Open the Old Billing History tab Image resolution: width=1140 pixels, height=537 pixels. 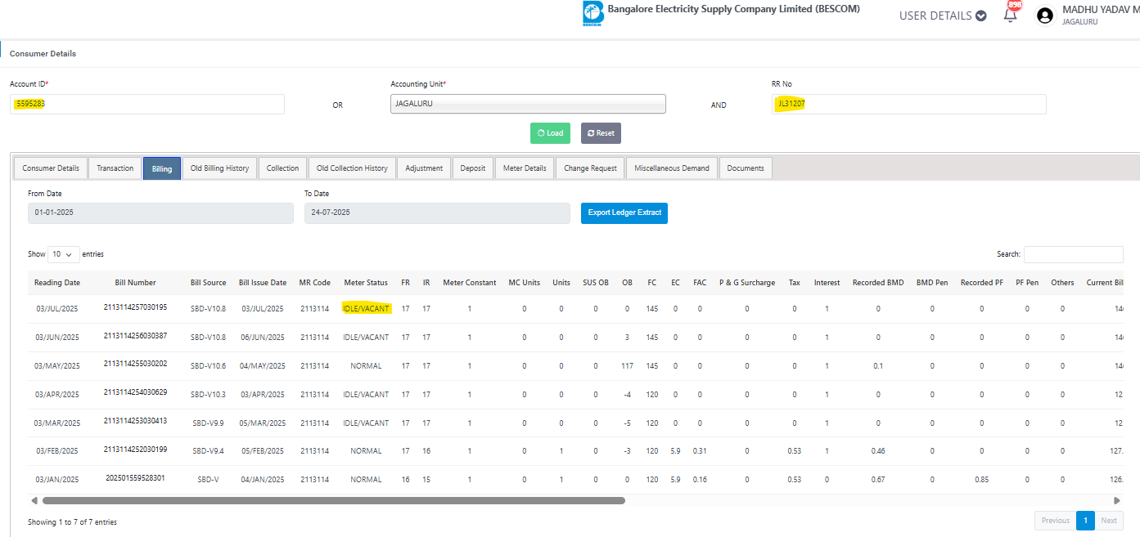(x=219, y=168)
